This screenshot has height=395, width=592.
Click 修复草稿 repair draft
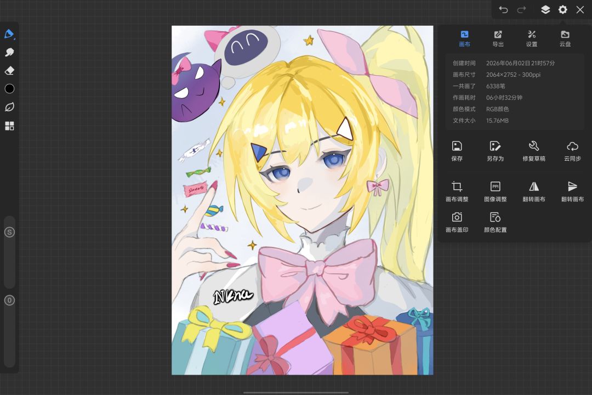pos(534,151)
